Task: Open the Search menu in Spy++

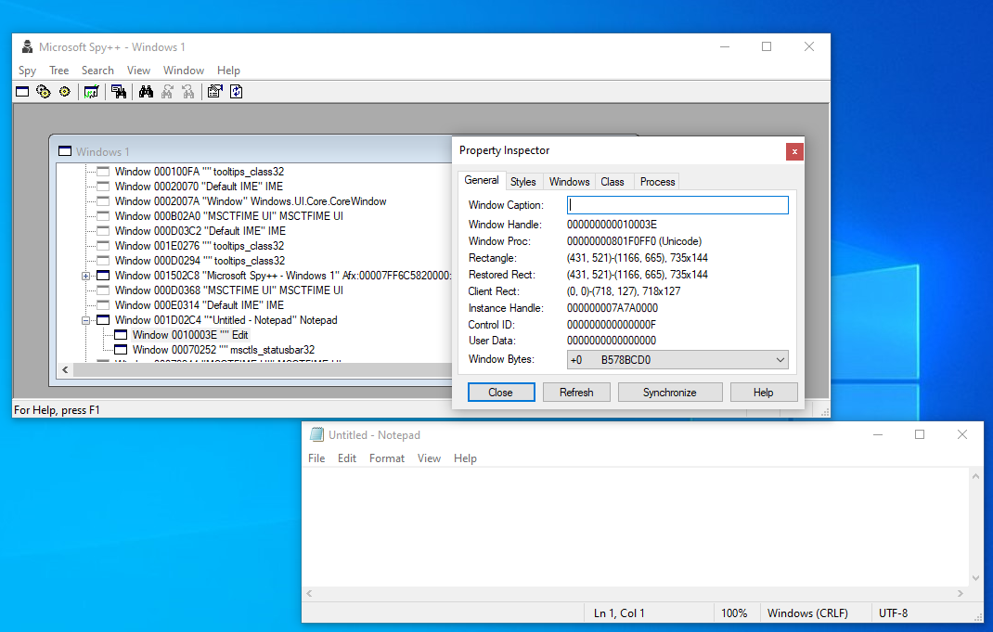Action: (x=97, y=71)
